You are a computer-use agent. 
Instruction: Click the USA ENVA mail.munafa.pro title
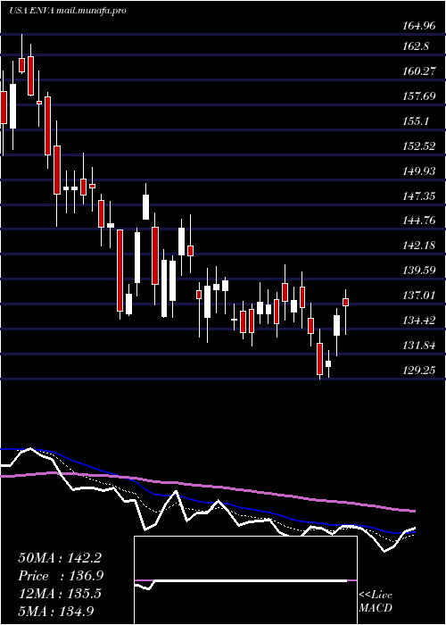click(68, 11)
